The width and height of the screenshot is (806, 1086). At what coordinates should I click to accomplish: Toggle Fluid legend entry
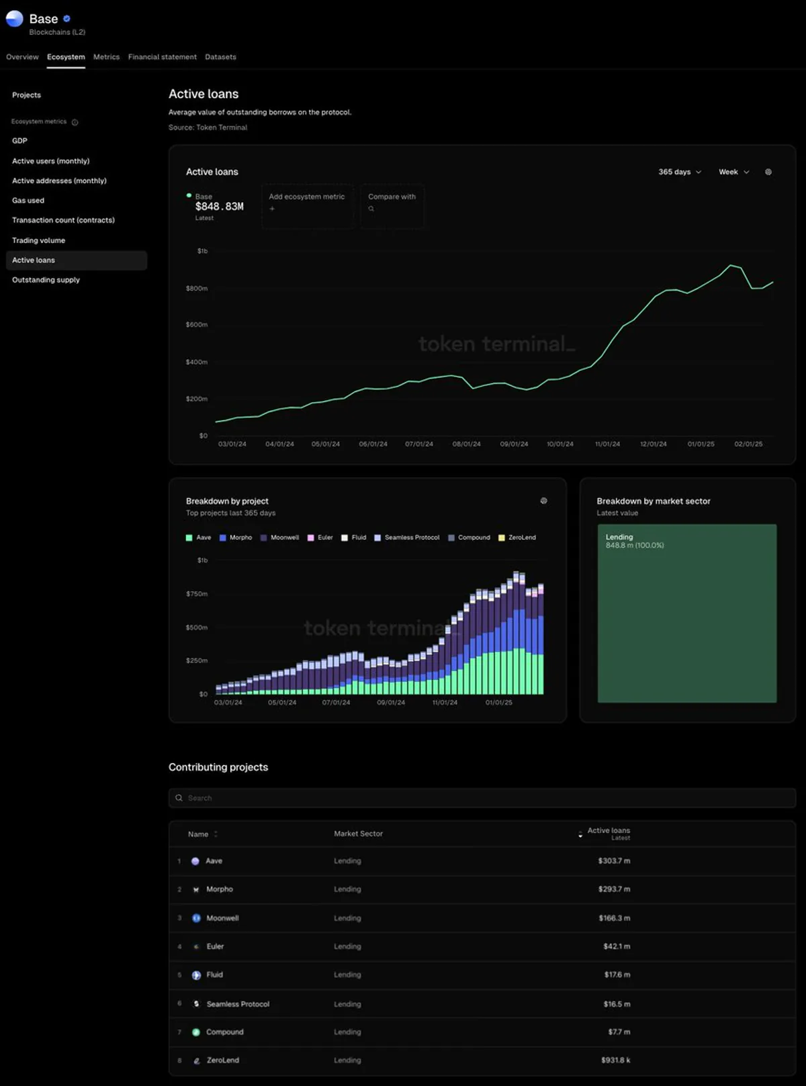click(354, 538)
